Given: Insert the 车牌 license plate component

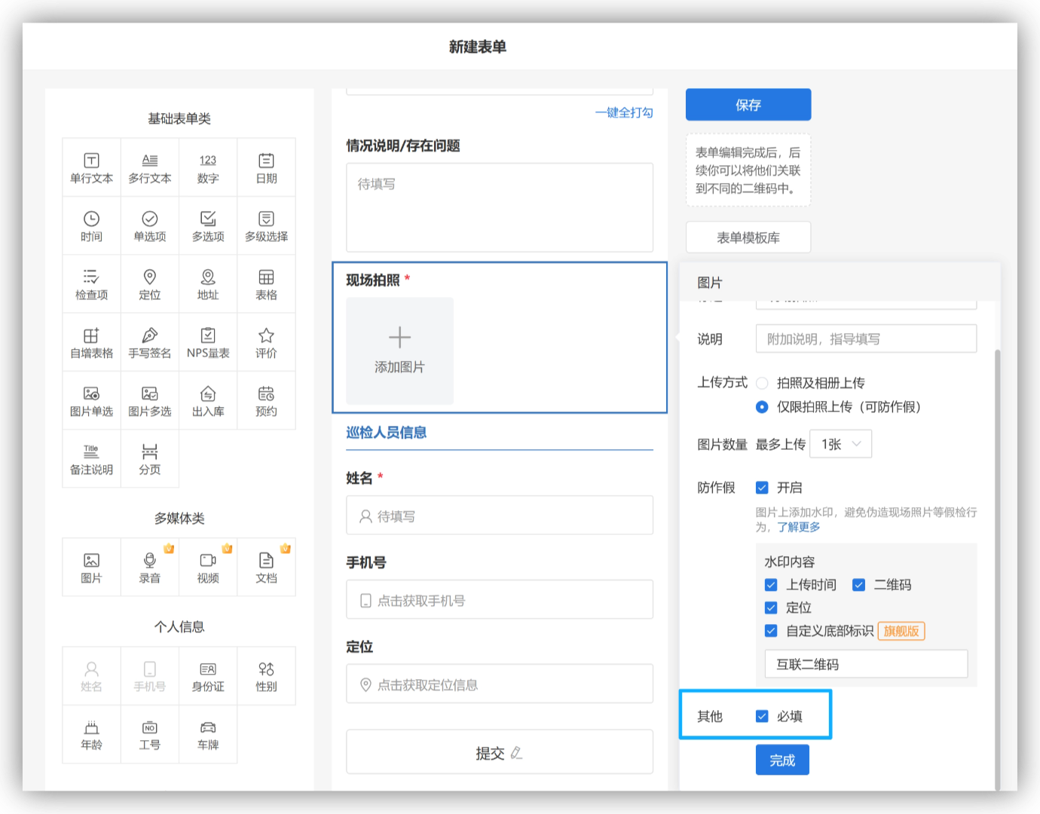Looking at the screenshot, I should [x=208, y=734].
